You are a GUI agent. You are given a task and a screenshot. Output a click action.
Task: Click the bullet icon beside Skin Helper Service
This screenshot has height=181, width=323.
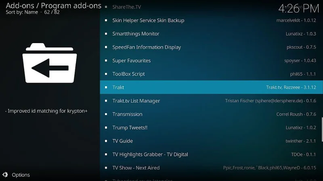click(106, 21)
